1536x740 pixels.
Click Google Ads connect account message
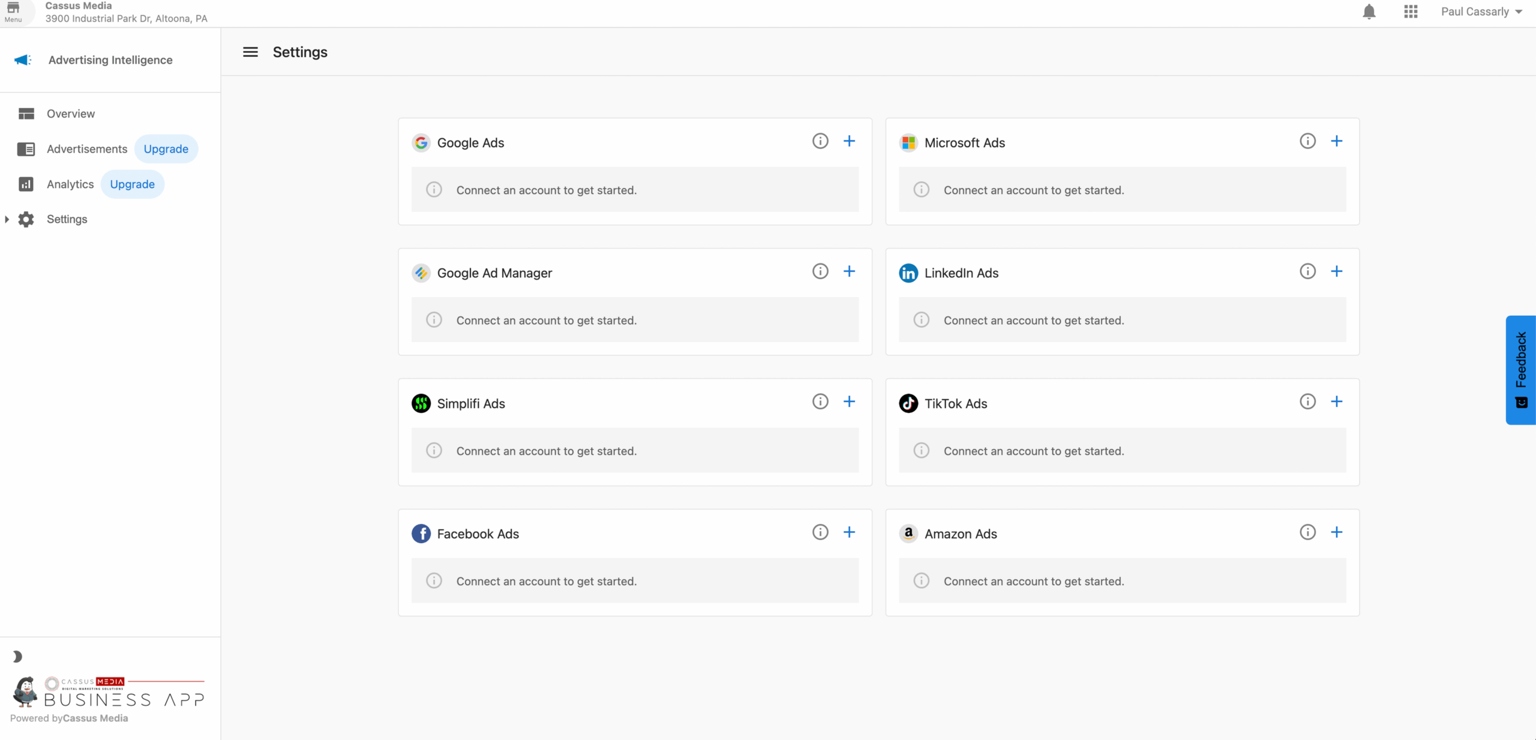pos(635,190)
